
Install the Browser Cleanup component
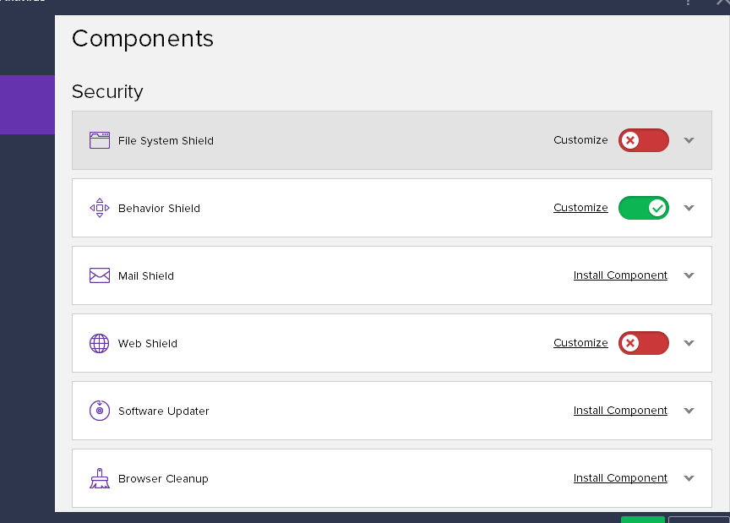(620, 478)
